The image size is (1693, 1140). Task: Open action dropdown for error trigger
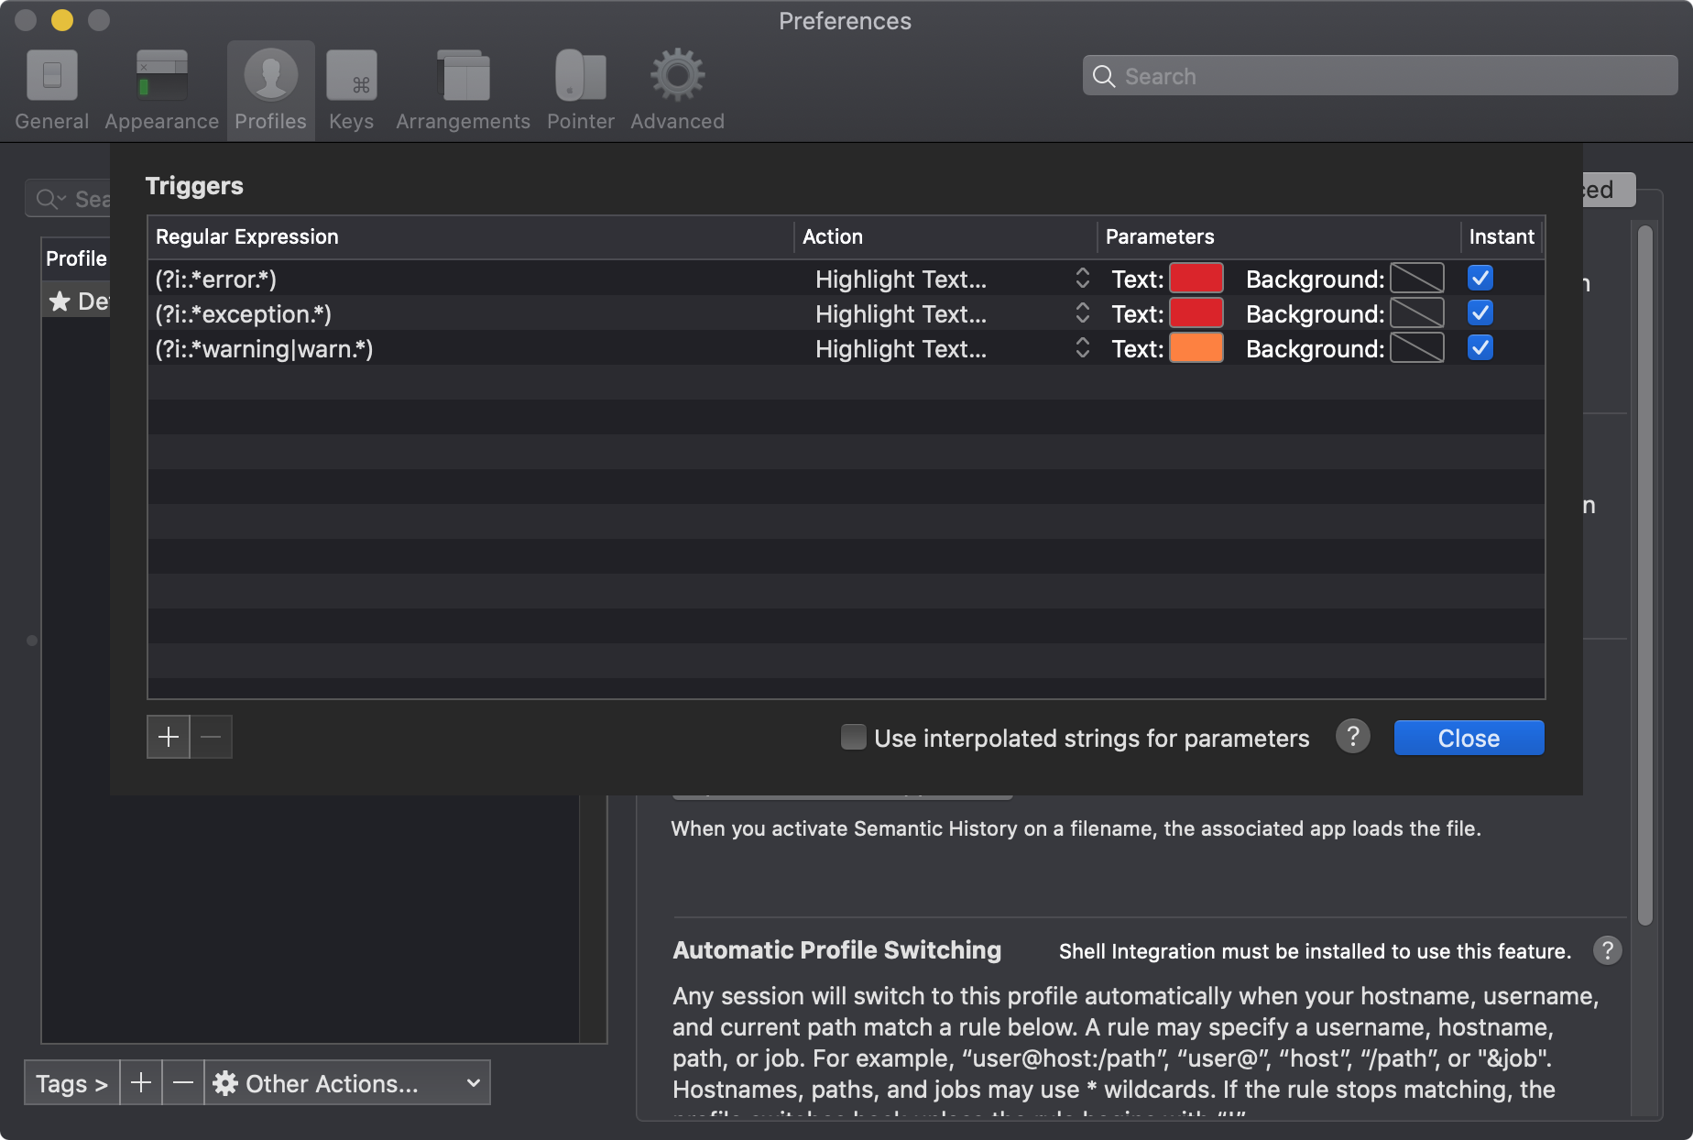pos(949,279)
